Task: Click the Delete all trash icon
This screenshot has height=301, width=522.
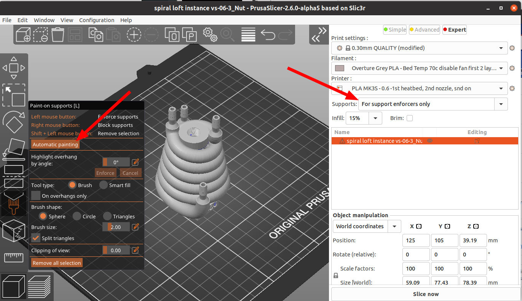Action: (57, 35)
